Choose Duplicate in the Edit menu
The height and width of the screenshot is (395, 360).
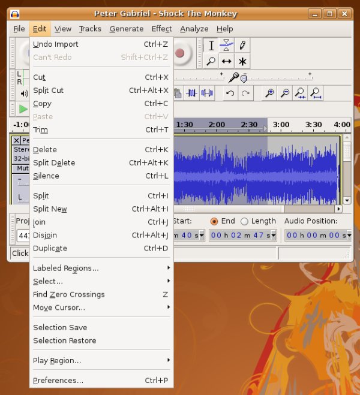click(x=101, y=248)
